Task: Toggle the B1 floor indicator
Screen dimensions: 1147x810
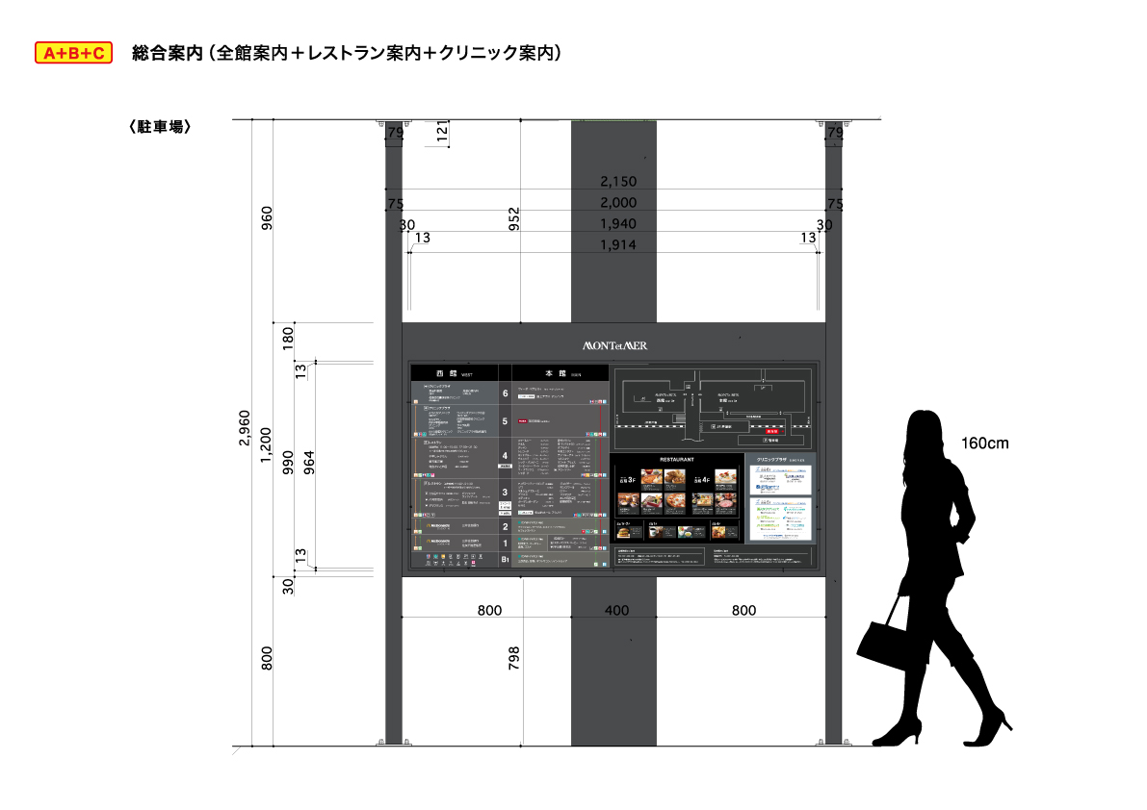Action: [507, 558]
